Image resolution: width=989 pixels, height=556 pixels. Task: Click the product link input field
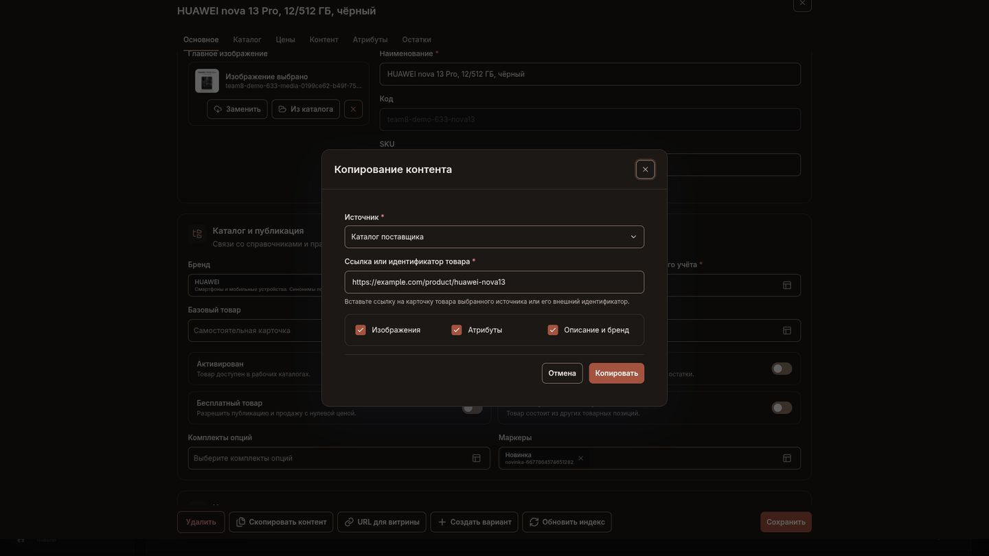pos(494,282)
